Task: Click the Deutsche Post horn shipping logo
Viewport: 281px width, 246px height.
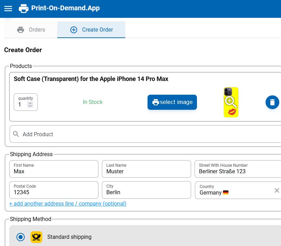Action: (x=36, y=237)
